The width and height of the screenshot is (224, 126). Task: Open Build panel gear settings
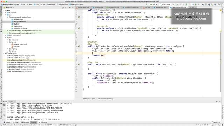[x=217, y=101]
